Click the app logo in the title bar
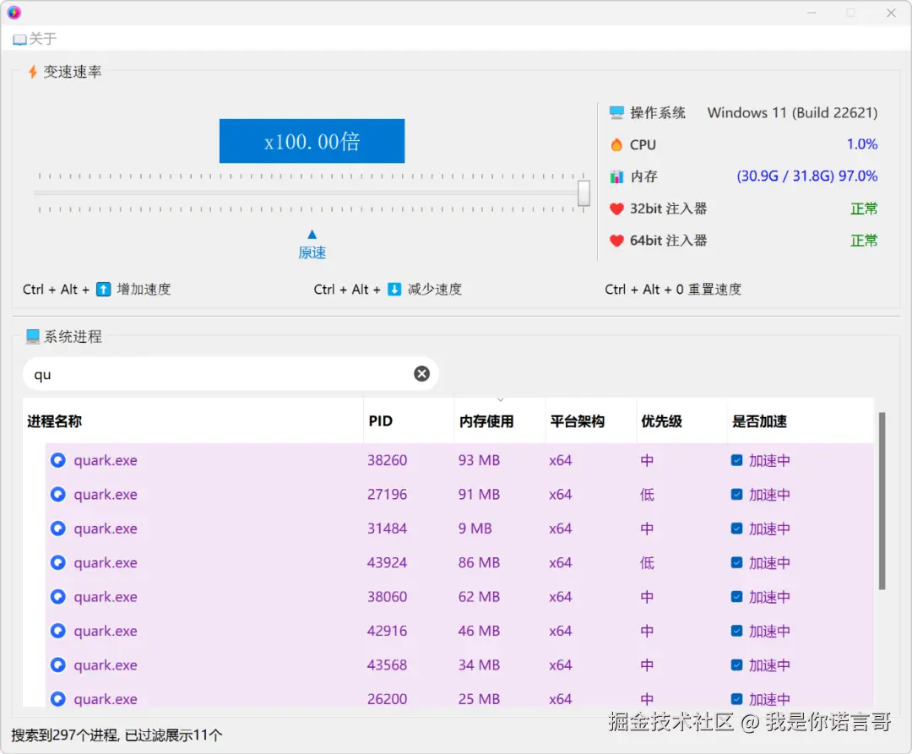 coord(14,12)
